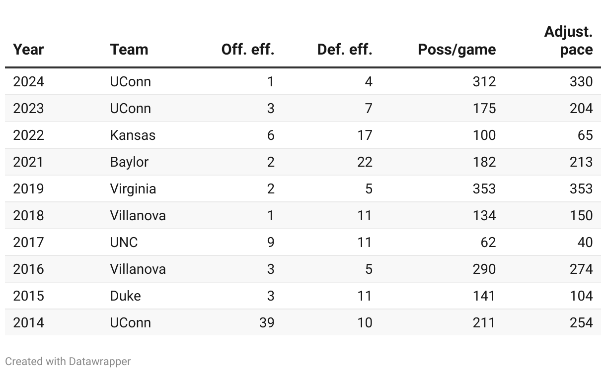606x373 pixels.
Task: Select the Baylor team name
Action: pyautogui.click(x=129, y=162)
